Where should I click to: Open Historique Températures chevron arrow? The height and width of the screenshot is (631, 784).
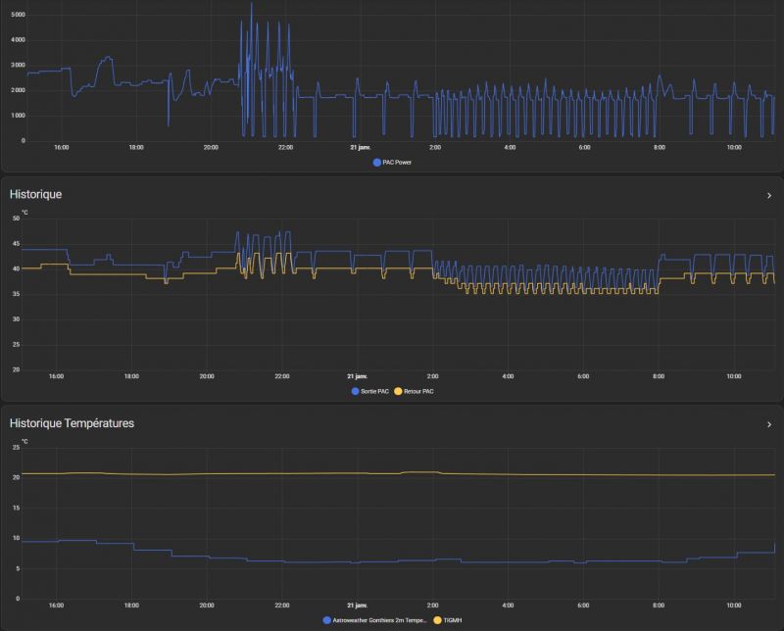(769, 424)
